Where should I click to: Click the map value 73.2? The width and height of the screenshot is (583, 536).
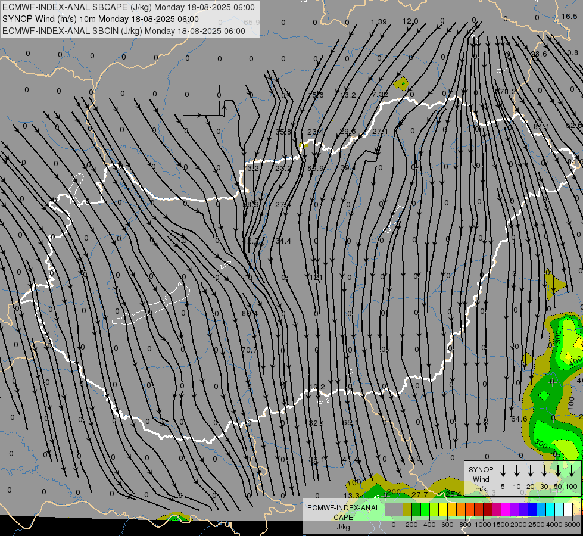coord(251,168)
